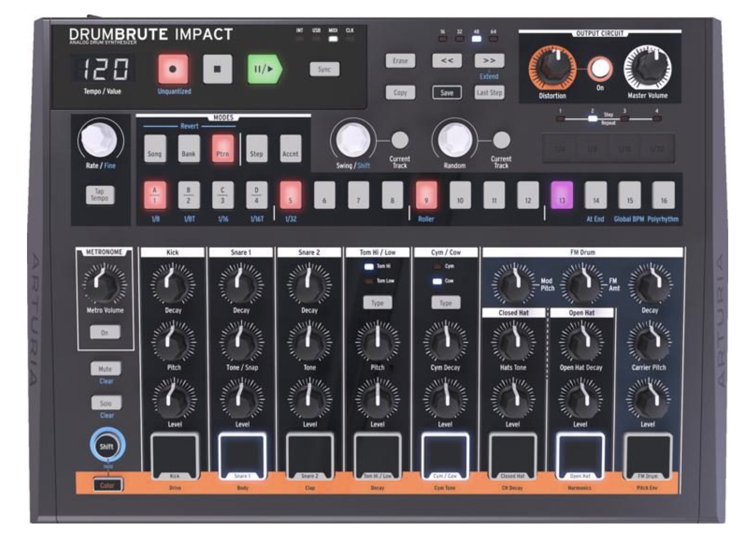747x539 pixels.
Task: Click step button 1 (A)
Action: (155, 195)
